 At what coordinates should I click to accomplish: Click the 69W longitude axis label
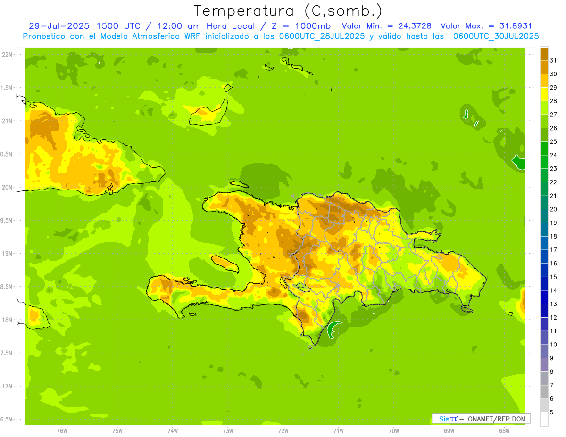449,431
